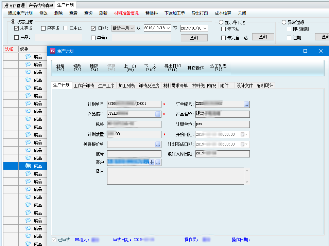Check the 未完全下达 checkbox
The height and width of the screenshot is (246, 329).
(223, 38)
